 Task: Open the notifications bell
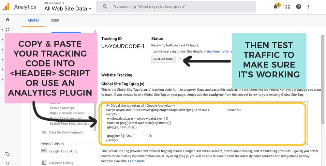tap(276, 7)
